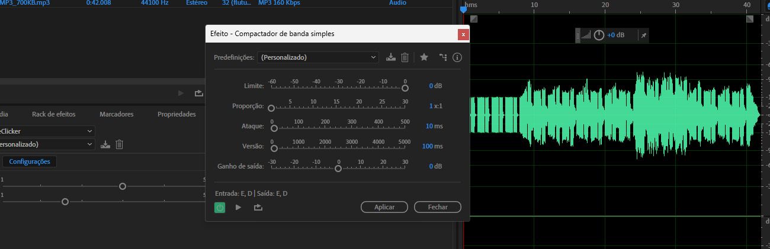Open the effect info icon

coord(457,57)
